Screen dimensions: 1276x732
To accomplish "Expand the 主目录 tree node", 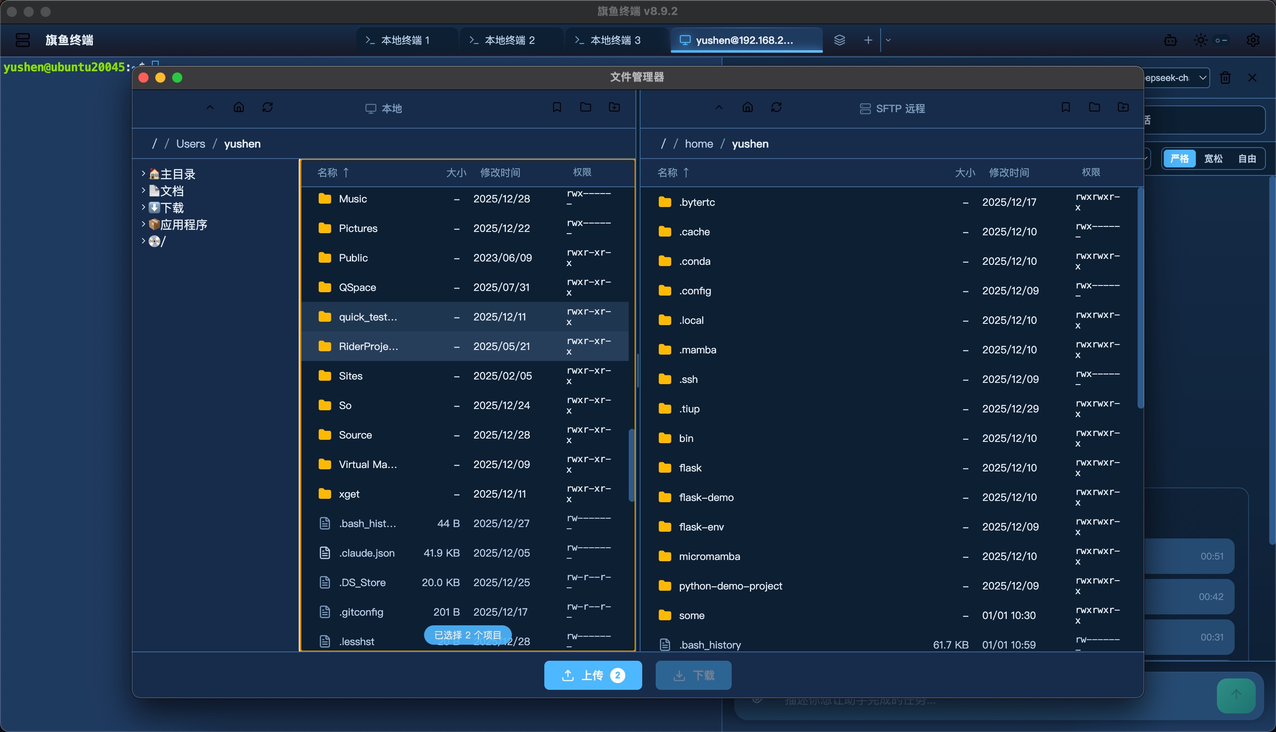I will [x=143, y=174].
